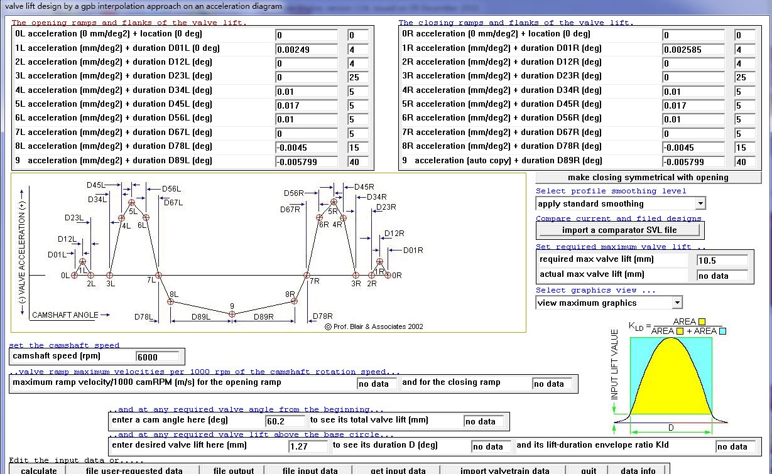Viewport: 772px width, 474px height.
Task: Select the 1R acceleration field
Action: pos(693,50)
